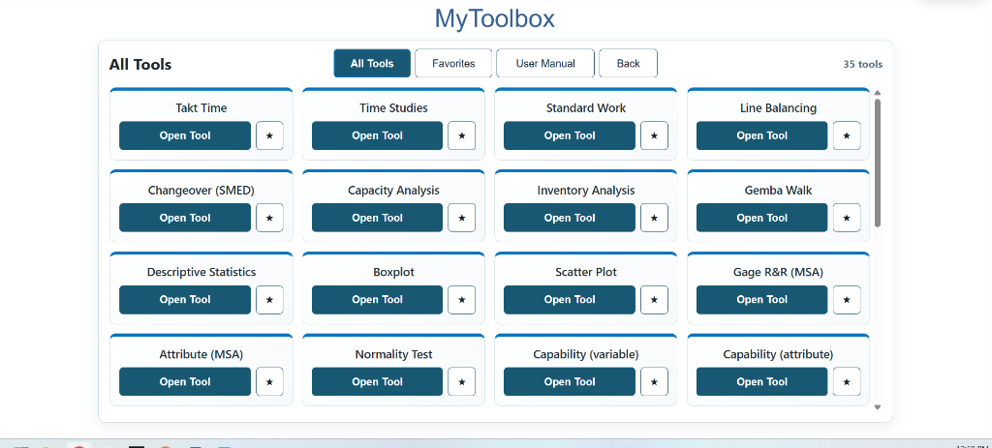Open the Normality Test tool
This screenshot has height=448, width=992.
coord(377,381)
